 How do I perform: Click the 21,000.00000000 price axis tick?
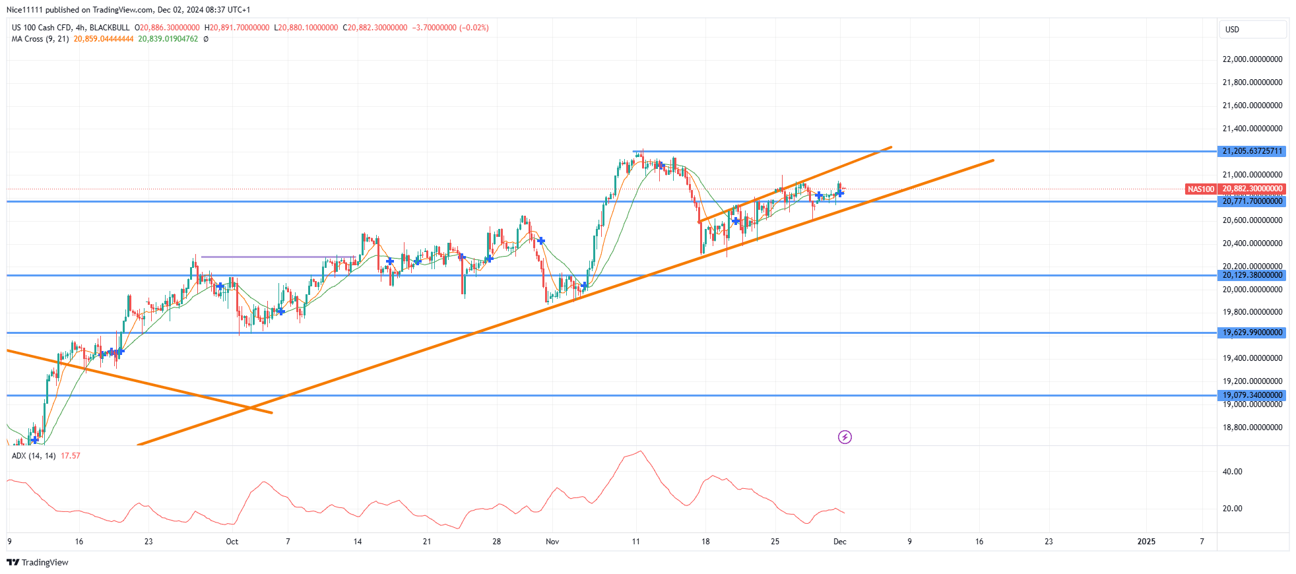pyautogui.click(x=1252, y=175)
